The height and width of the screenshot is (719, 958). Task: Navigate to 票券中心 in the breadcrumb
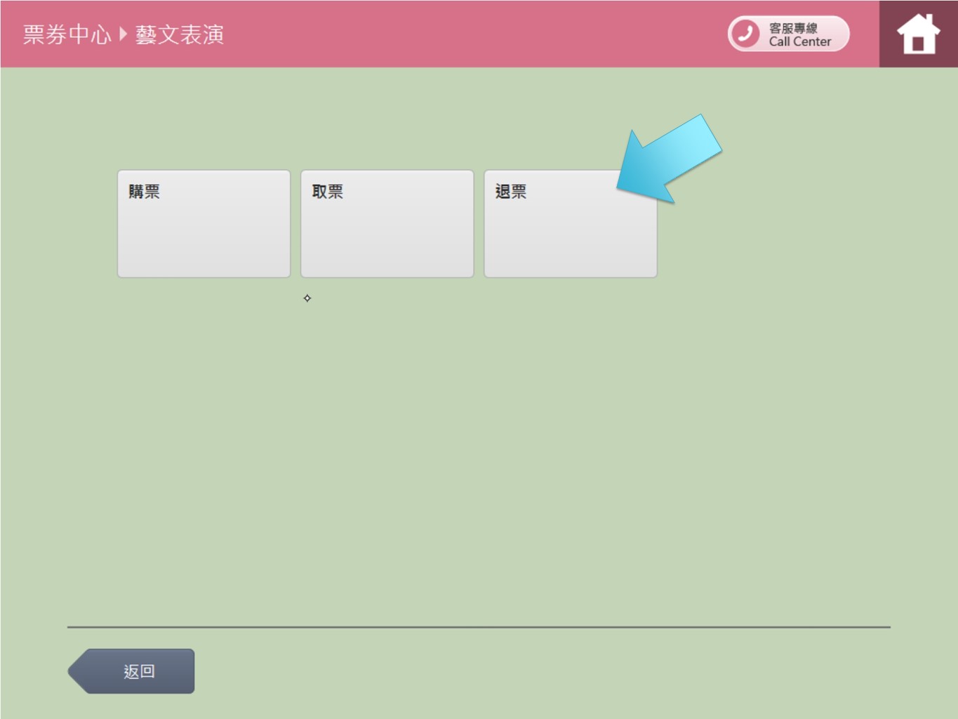pos(67,34)
